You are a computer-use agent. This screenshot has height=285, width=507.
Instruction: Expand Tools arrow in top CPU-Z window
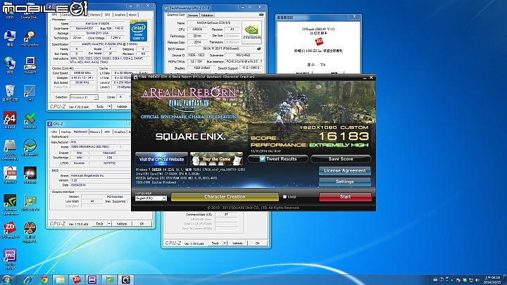(109, 106)
